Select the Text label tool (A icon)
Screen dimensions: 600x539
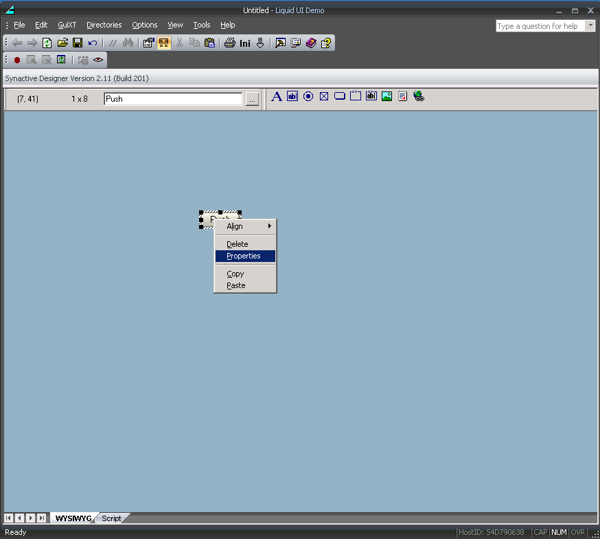tap(277, 96)
